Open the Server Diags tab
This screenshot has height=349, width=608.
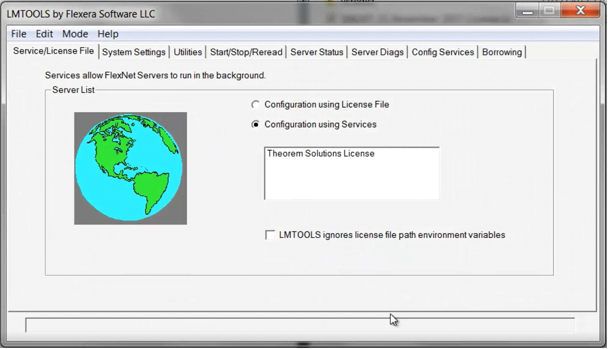377,53
